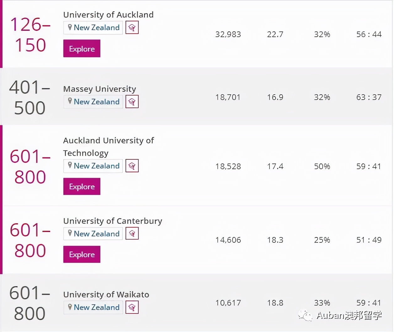The width and height of the screenshot is (394, 332).
Task: Click graduation cap icon in Massey University row
Action: tap(132, 102)
